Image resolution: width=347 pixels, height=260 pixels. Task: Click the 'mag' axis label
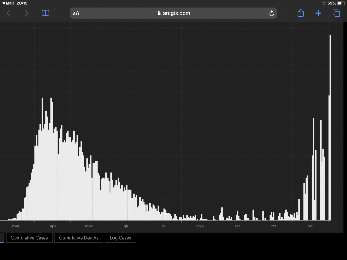pyautogui.click(x=89, y=226)
